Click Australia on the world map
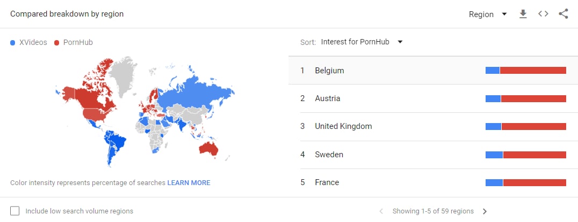The width and height of the screenshot is (578, 222). click(x=208, y=148)
